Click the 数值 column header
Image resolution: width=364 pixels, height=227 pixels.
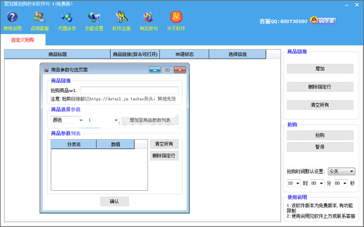tap(115, 144)
